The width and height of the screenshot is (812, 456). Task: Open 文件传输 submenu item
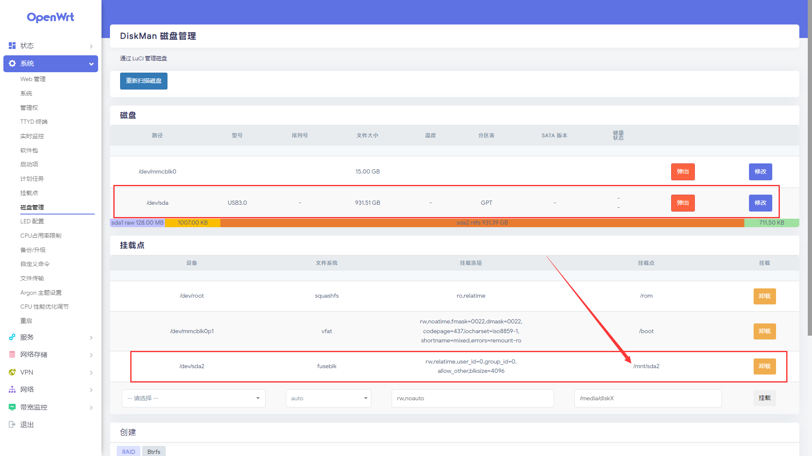32,278
